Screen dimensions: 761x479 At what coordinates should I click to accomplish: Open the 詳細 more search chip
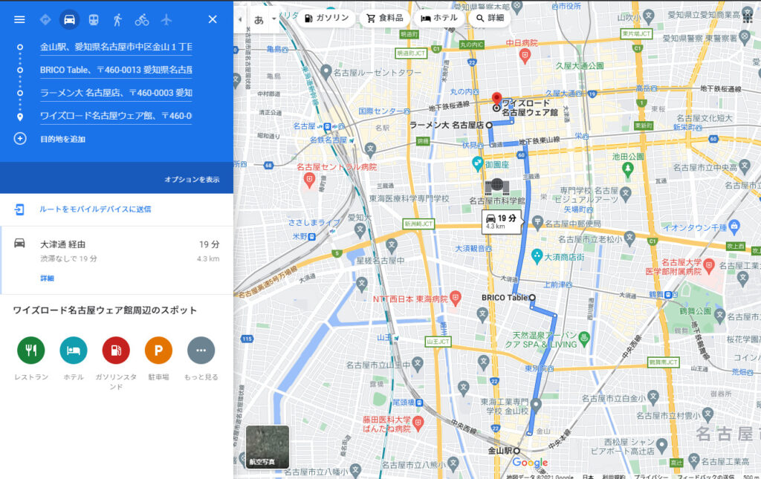490,18
